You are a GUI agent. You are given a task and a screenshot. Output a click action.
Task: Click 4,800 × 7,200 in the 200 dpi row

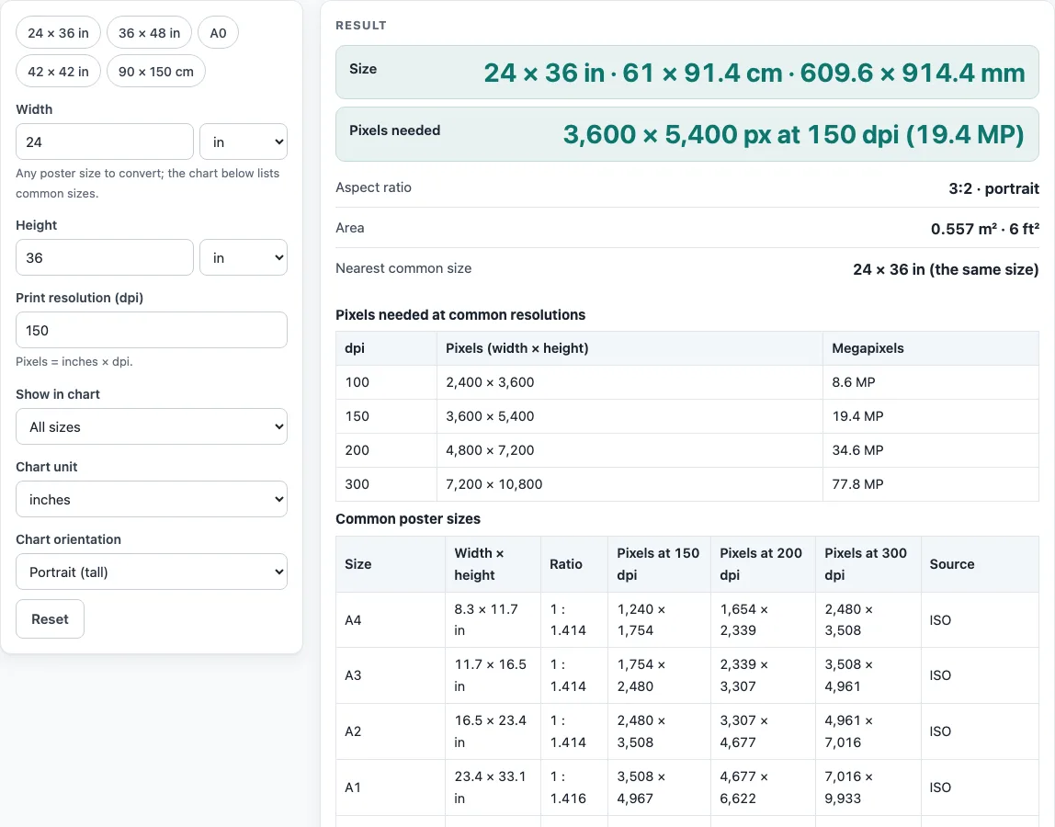pos(490,450)
